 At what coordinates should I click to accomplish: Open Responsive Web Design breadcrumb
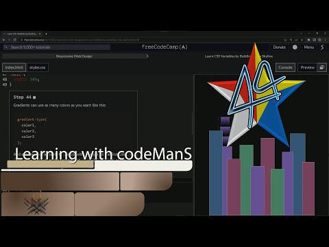coord(74,56)
